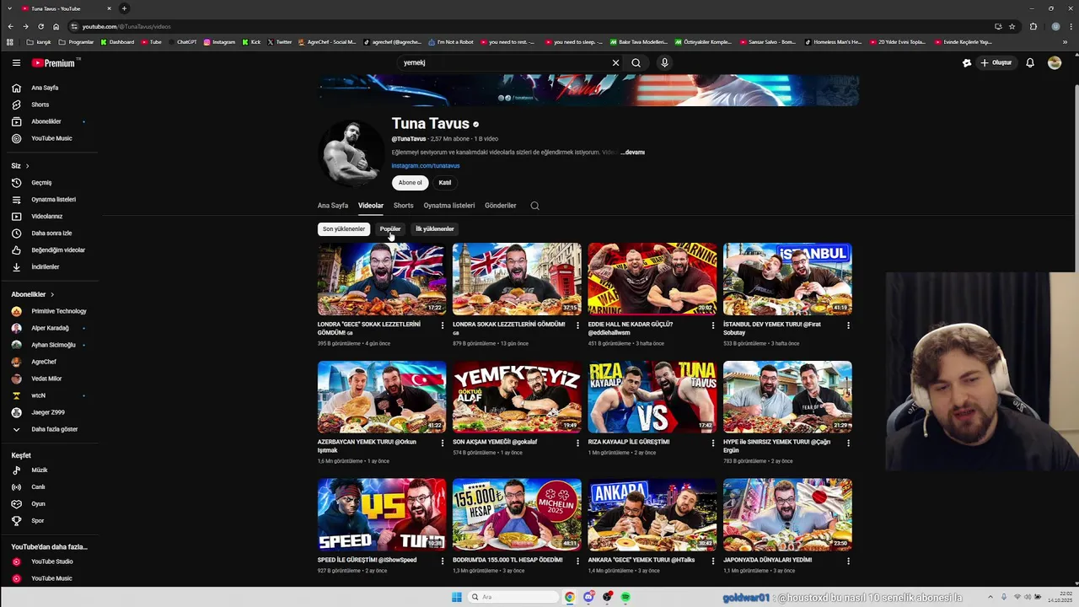Open more options for Japonya'da Dünyaları Yedim
Image resolution: width=1079 pixels, height=607 pixels.
pos(848,561)
